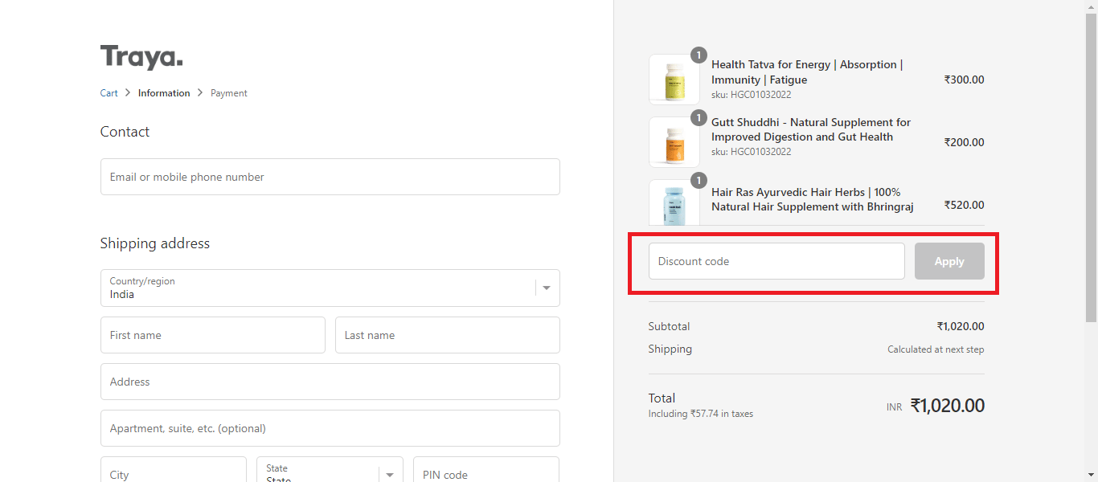
Task: Focus the Discount code field
Action: [776, 261]
